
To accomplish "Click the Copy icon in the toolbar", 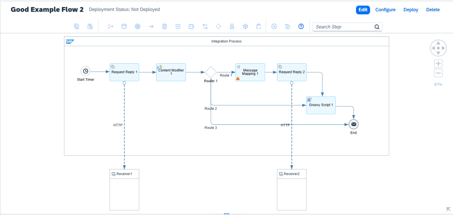I will click(77, 27).
